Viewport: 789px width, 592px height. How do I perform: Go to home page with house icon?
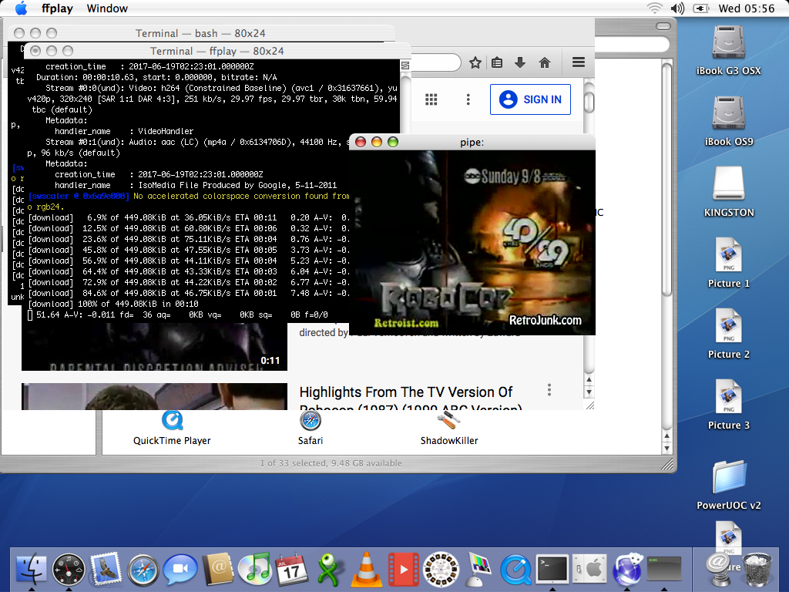545,62
